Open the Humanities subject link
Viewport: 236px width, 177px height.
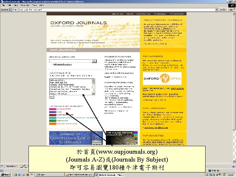64,109
